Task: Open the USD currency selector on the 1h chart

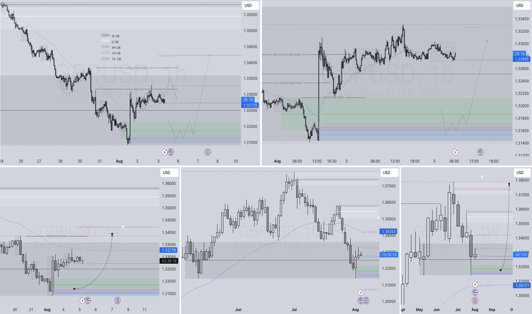Action: [251, 6]
